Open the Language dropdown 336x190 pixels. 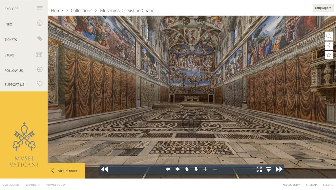point(323,8)
